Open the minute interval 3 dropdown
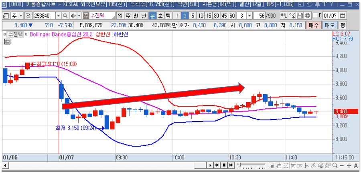The image size is (361, 175). pyautogui.click(x=250, y=16)
